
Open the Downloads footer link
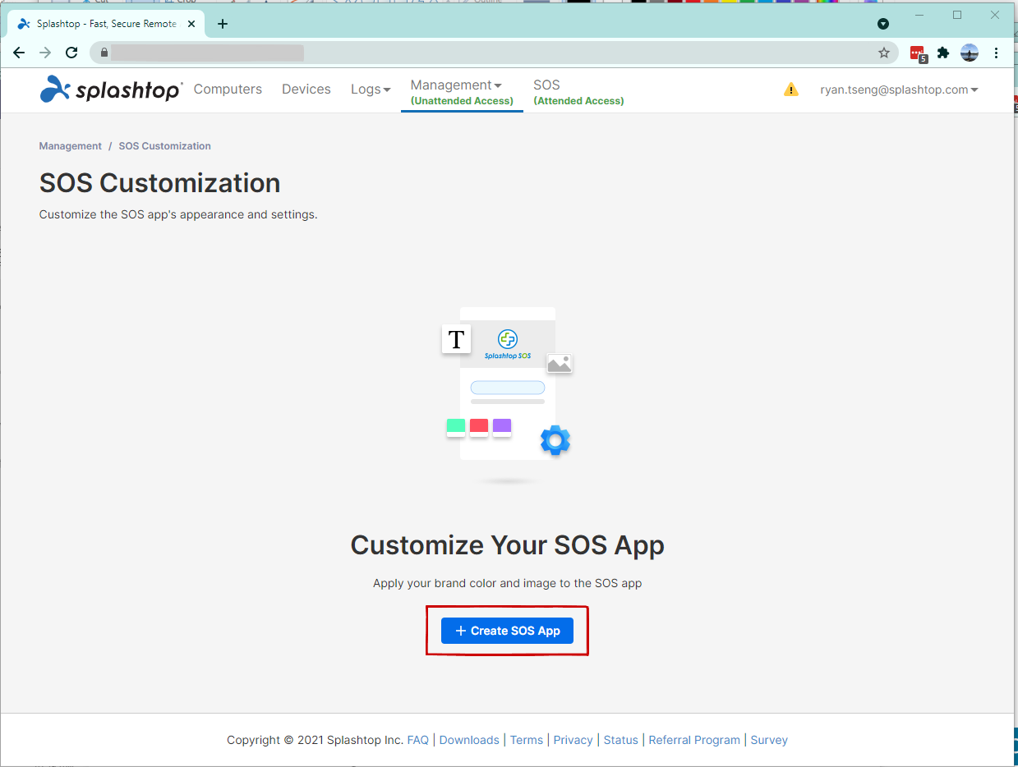pos(469,740)
